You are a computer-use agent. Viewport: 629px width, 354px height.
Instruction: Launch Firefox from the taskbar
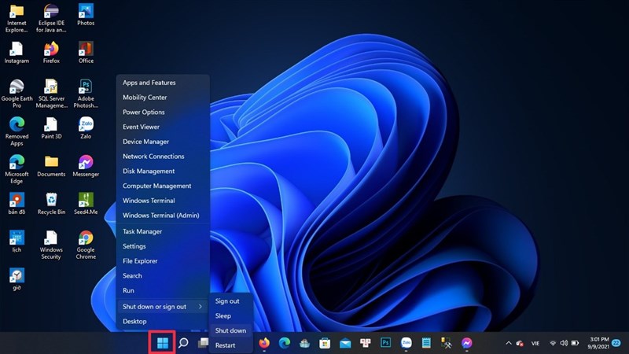[x=263, y=343]
